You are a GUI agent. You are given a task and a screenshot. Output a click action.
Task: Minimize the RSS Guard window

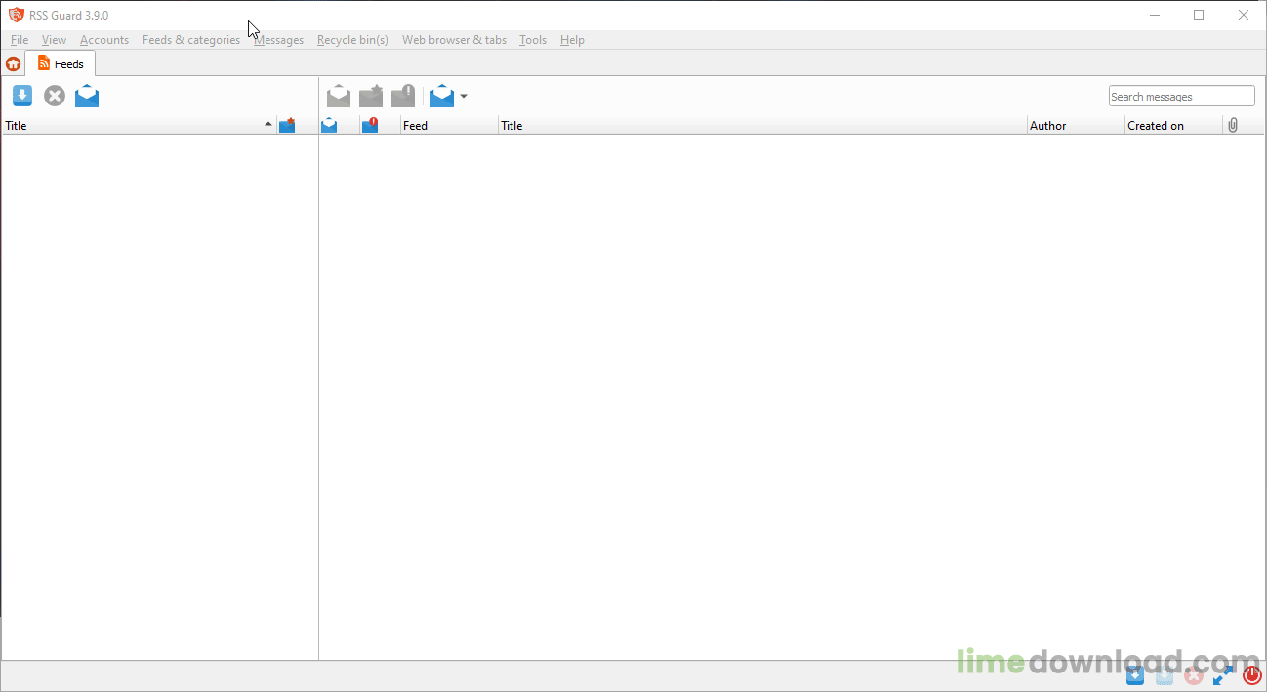1155,15
